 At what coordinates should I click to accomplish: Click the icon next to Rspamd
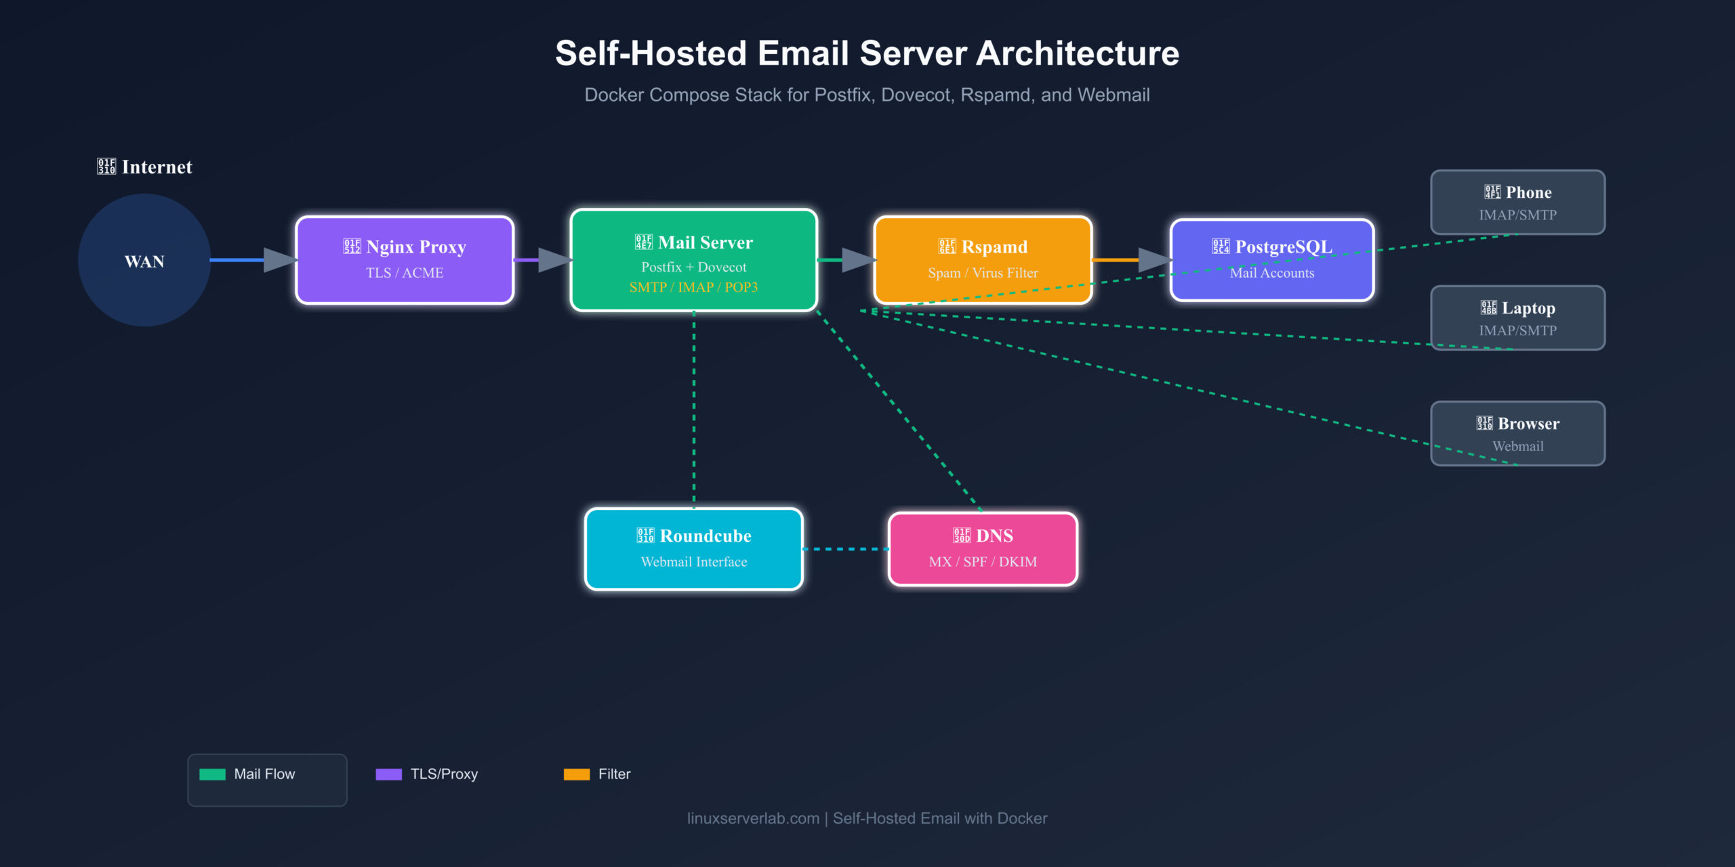coord(947,247)
